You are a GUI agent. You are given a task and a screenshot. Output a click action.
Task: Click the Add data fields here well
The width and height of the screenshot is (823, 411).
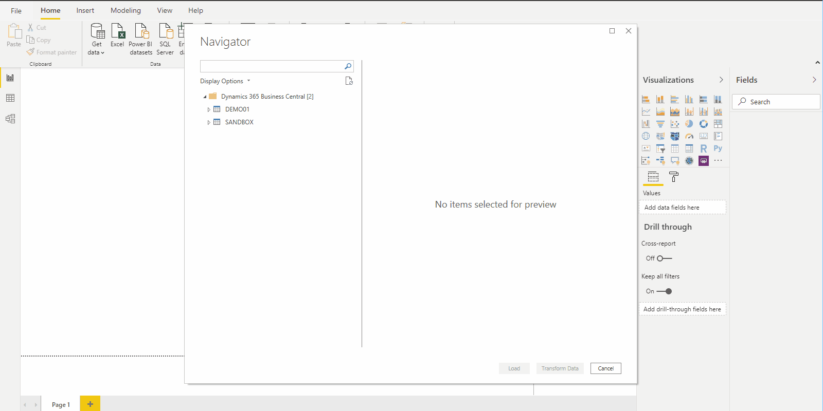click(x=683, y=207)
